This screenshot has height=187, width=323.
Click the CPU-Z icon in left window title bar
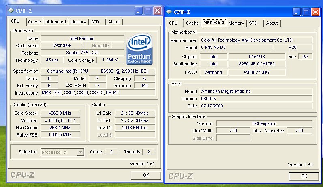[11, 11]
